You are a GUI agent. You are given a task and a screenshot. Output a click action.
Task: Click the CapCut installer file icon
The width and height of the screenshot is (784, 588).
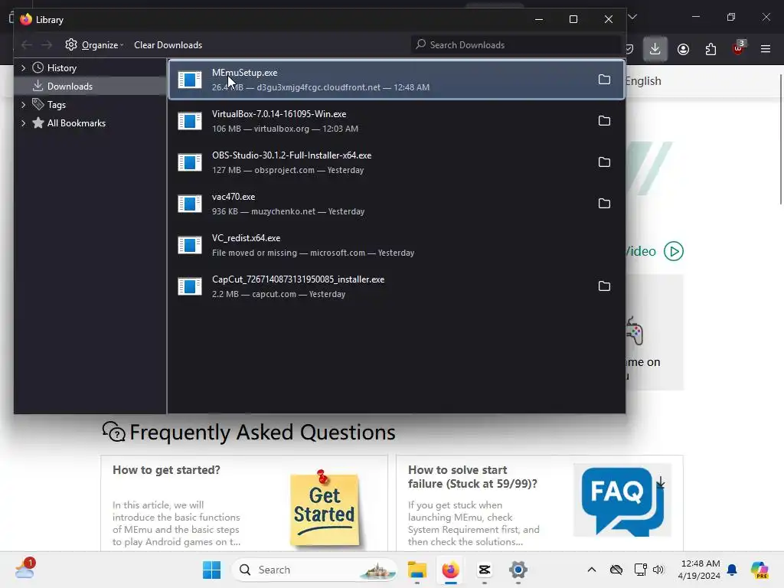[x=190, y=286]
